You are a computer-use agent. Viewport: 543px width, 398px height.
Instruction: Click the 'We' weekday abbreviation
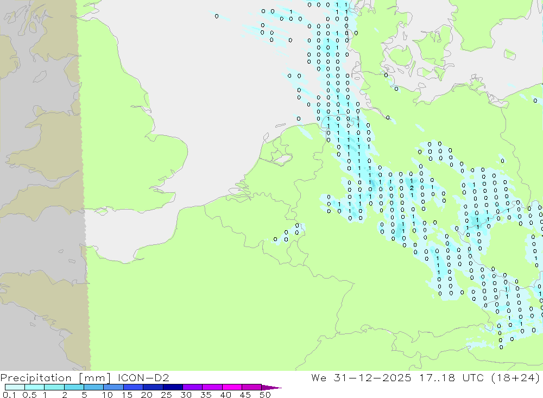319,377
